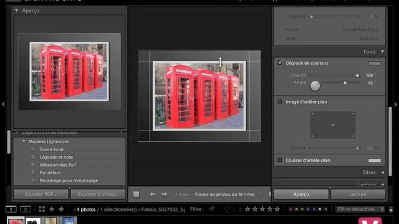399x224 pixels.
Task: Filter by rejected photos flag icon
Action: click(x=226, y=209)
